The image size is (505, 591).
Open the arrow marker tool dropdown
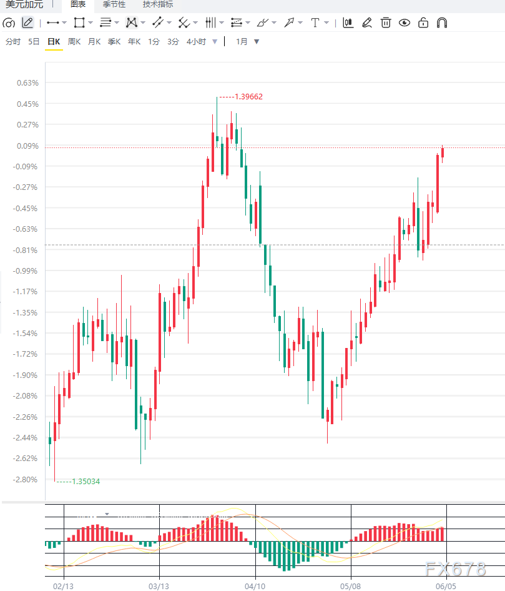(x=300, y=22)
